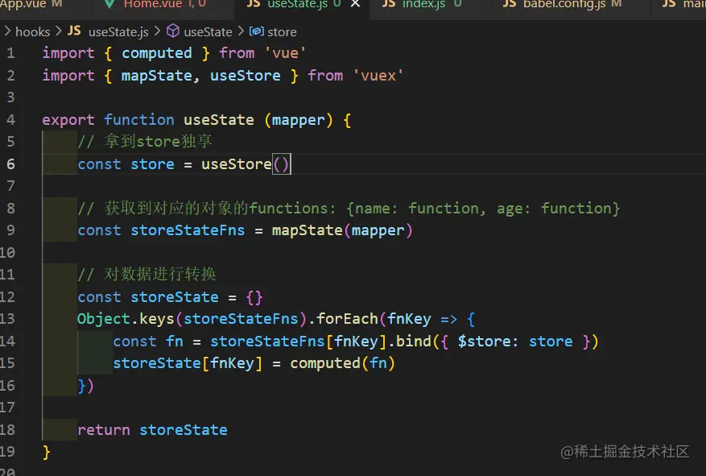Image resolution: width=706 pixels, height=476 pixels.
Task: Switch to the App.vue tab
Action: tap(31, 5)
